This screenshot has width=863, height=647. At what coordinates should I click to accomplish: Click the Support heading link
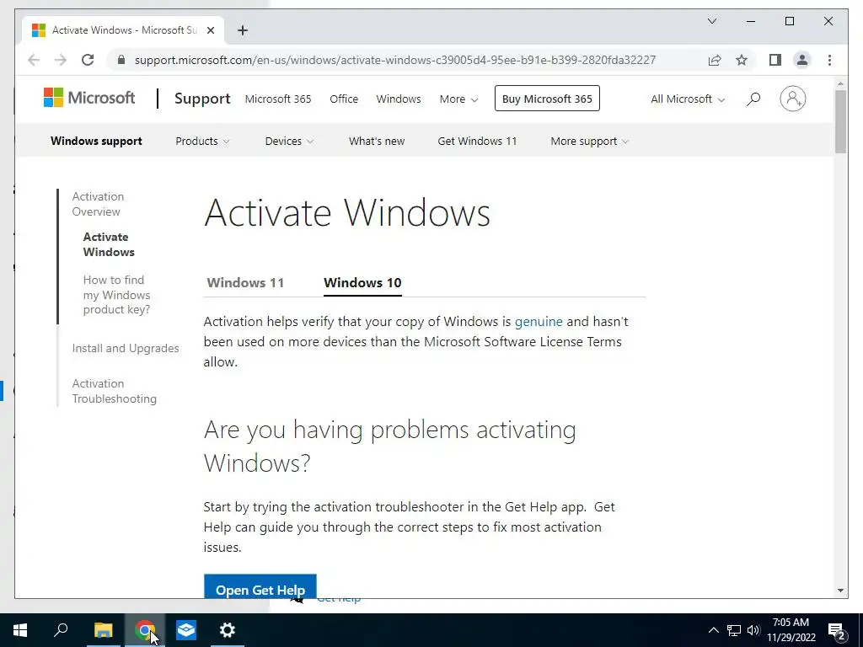pyautogui.click(x=202, y=99)
